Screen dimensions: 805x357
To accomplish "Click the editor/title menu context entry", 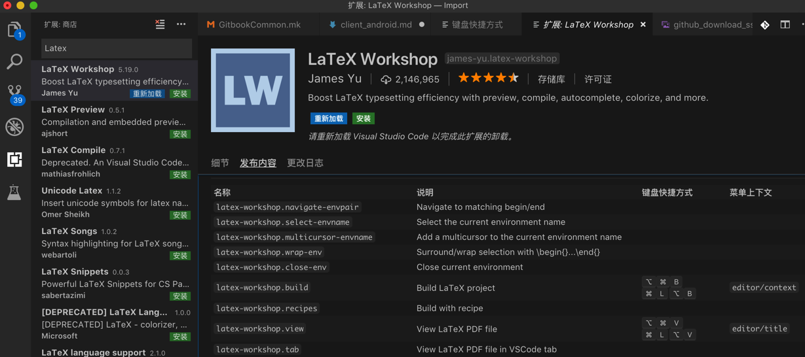I will [x=760, y=328].
